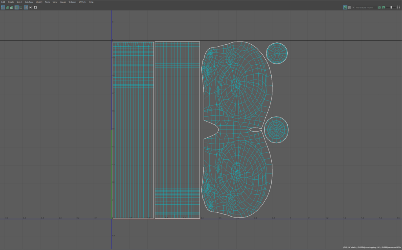Expand the texture dropdown arrow
The width and height of the screenshot is (402, 250).
(x=353, y=7)
